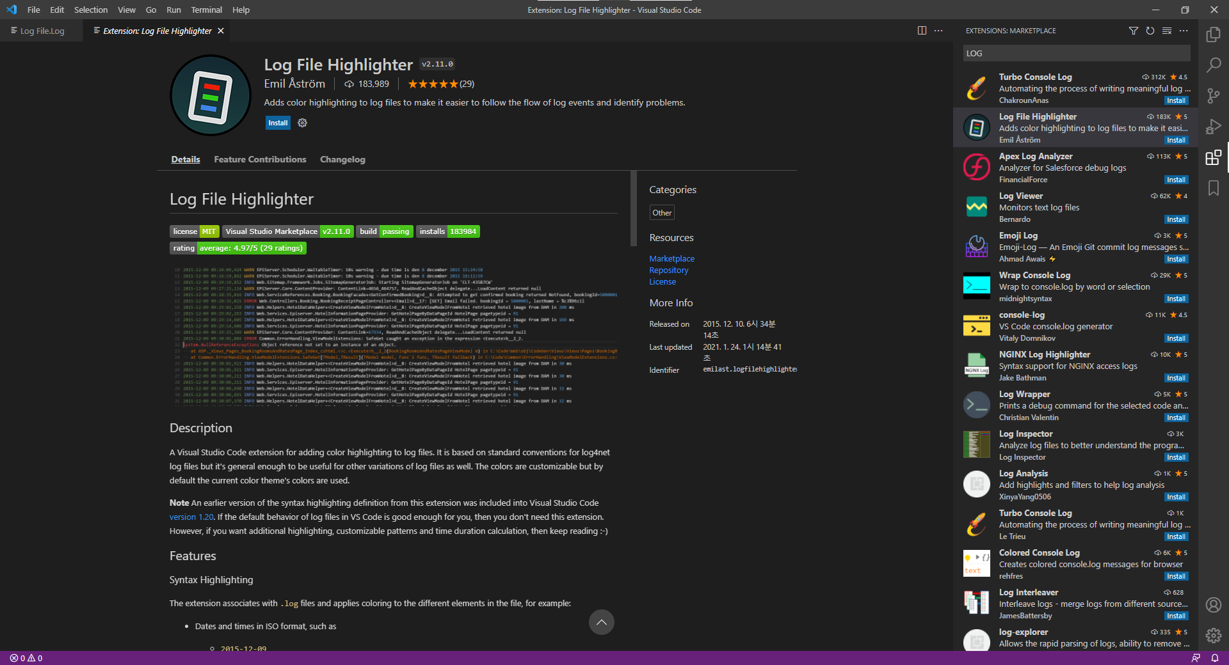The width and height of the screenshot is (1229, 665).
Task: Open Extensions view more actions menu
Action: click(1184, 31)
